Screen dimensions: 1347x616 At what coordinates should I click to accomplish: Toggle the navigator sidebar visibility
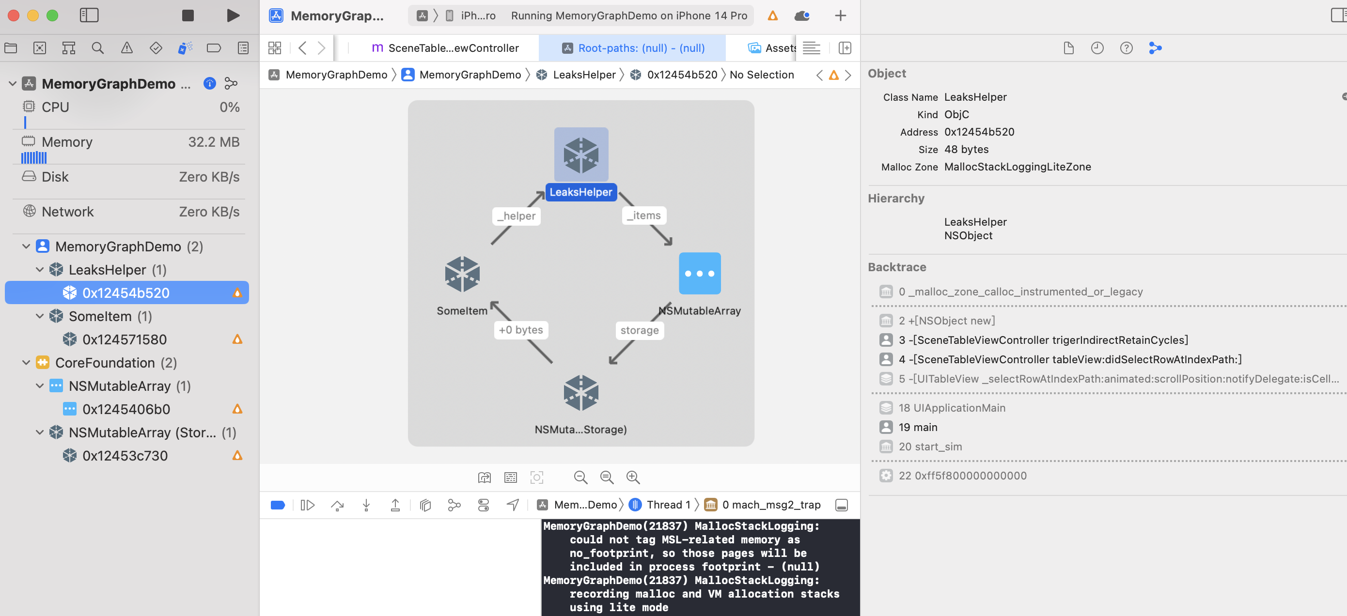point(89,15)
